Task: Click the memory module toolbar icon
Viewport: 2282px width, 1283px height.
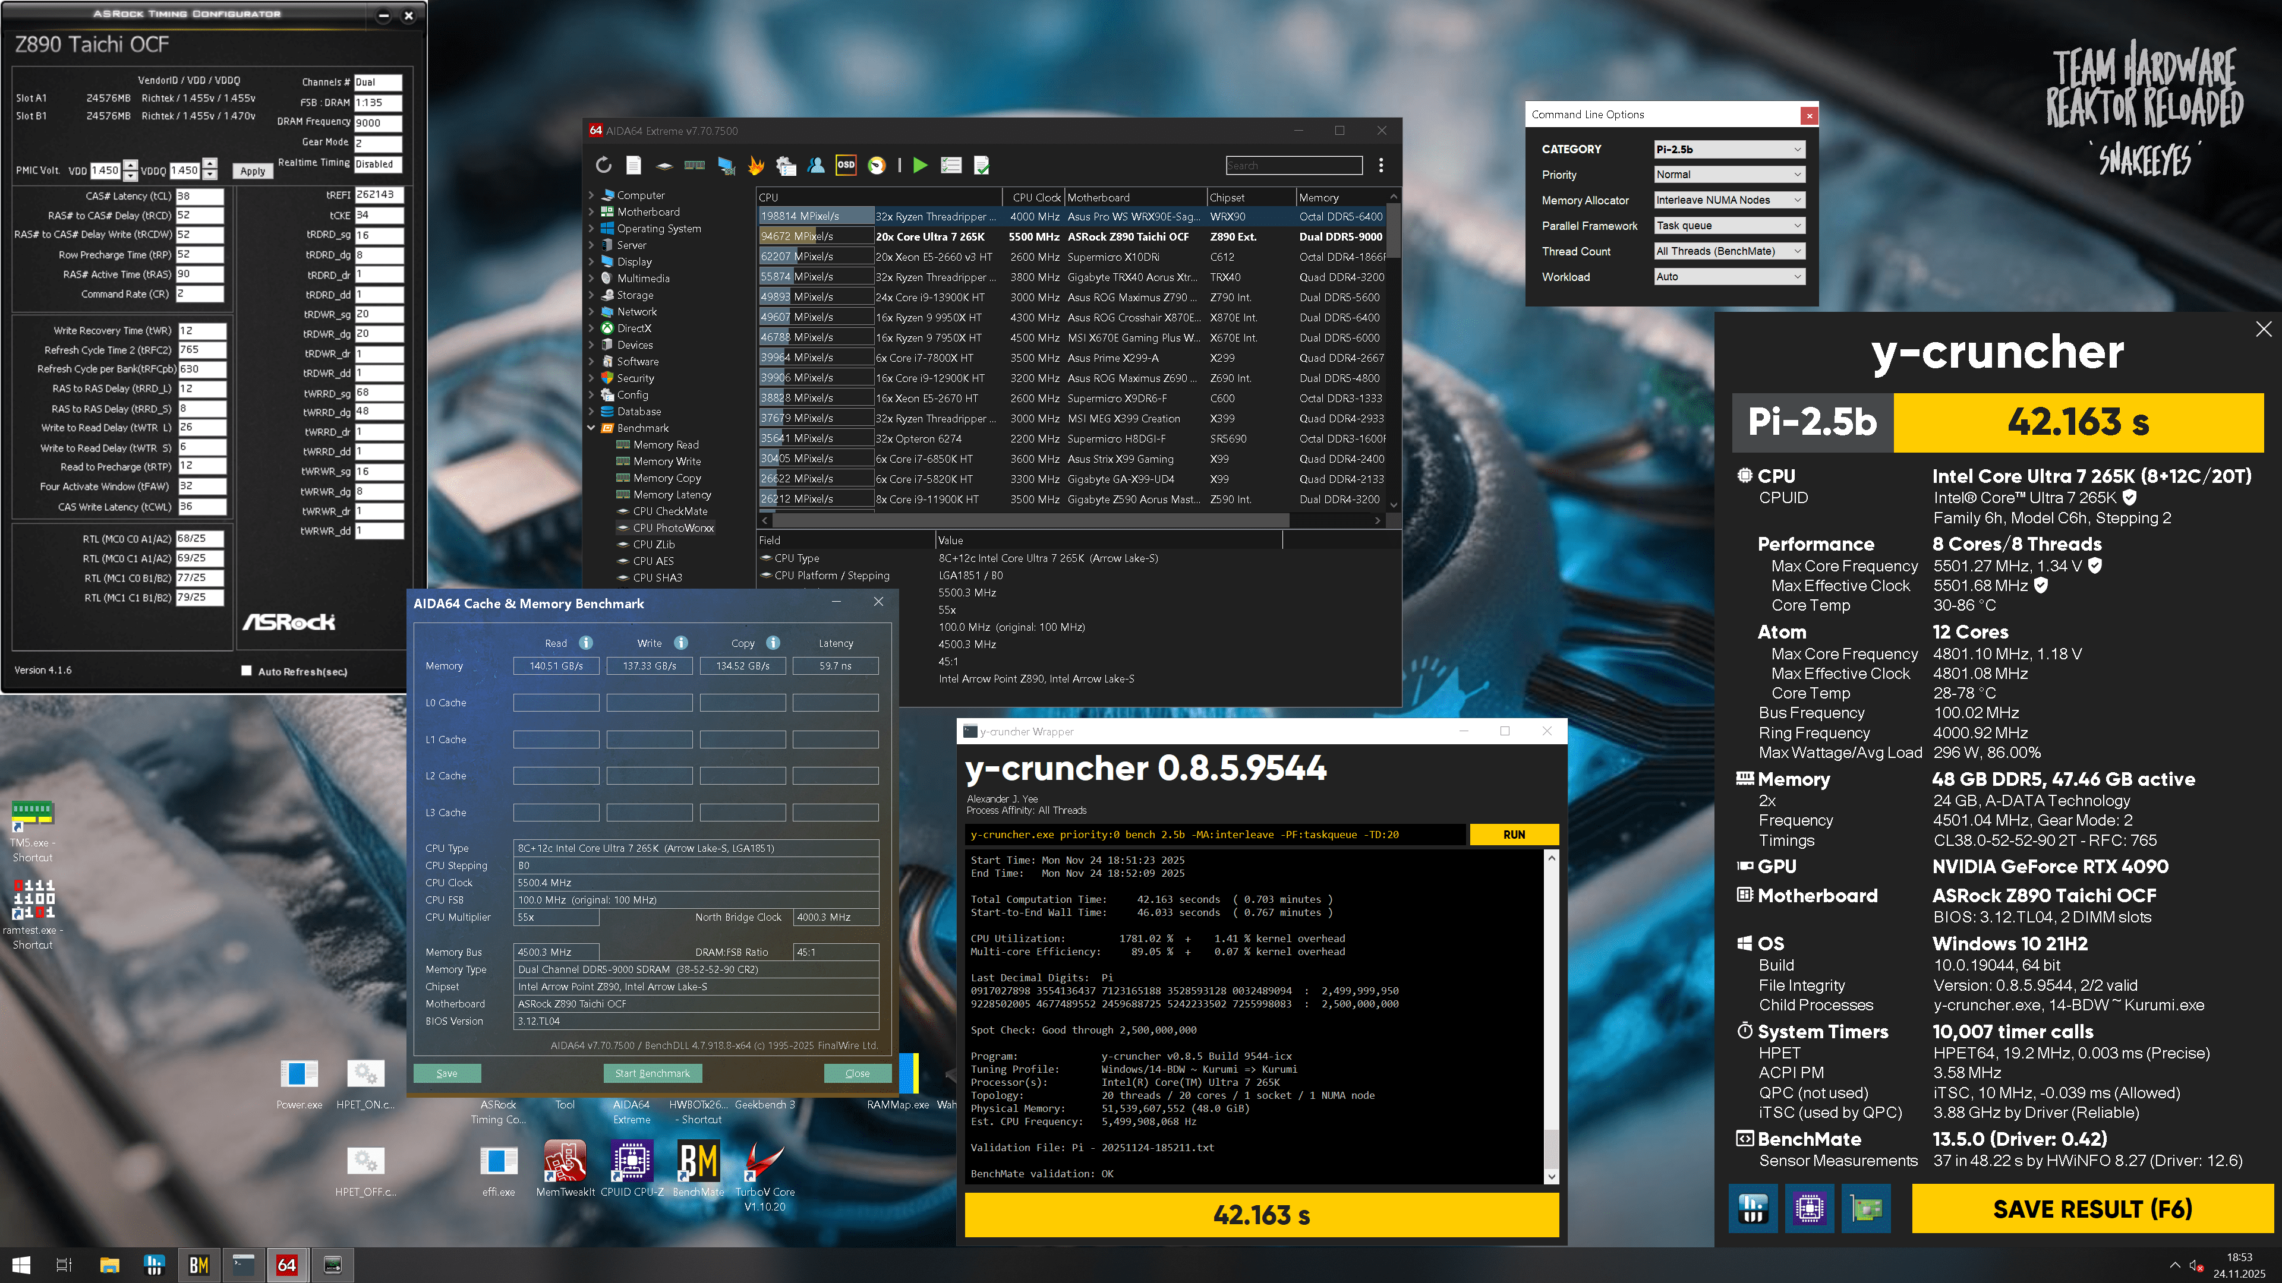Action: tap(695, 165)
